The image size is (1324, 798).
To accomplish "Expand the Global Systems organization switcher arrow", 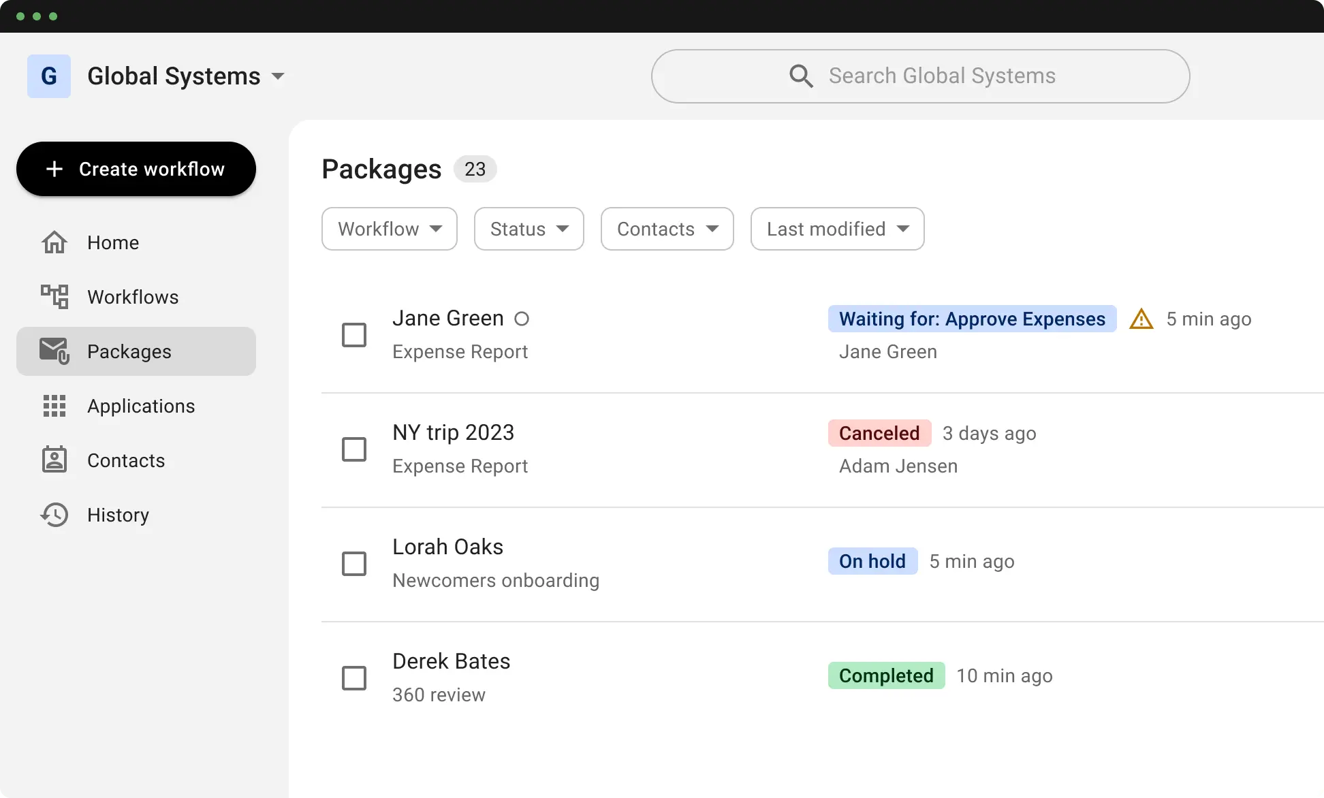I will point(278,76).
